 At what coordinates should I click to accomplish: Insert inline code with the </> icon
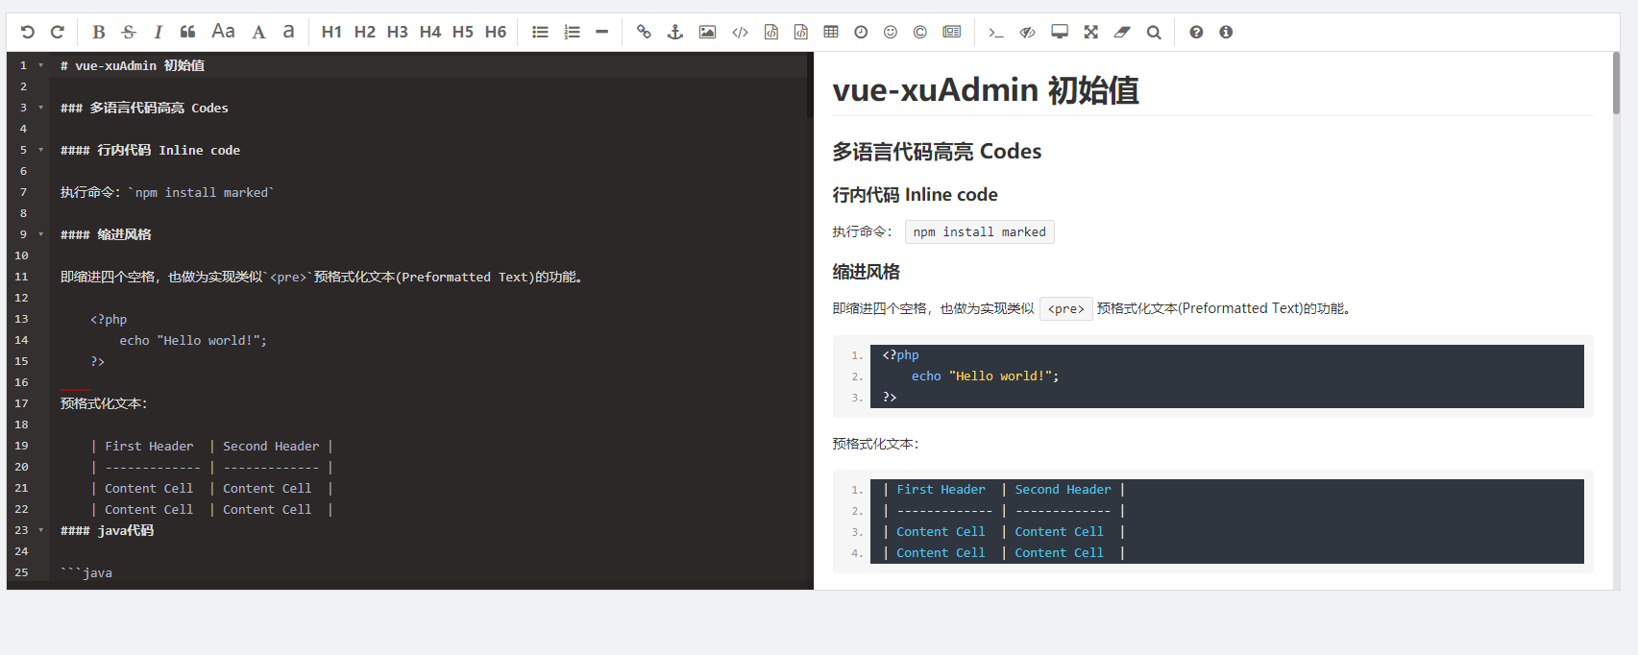pyautogui.click(x=740, y=32)
